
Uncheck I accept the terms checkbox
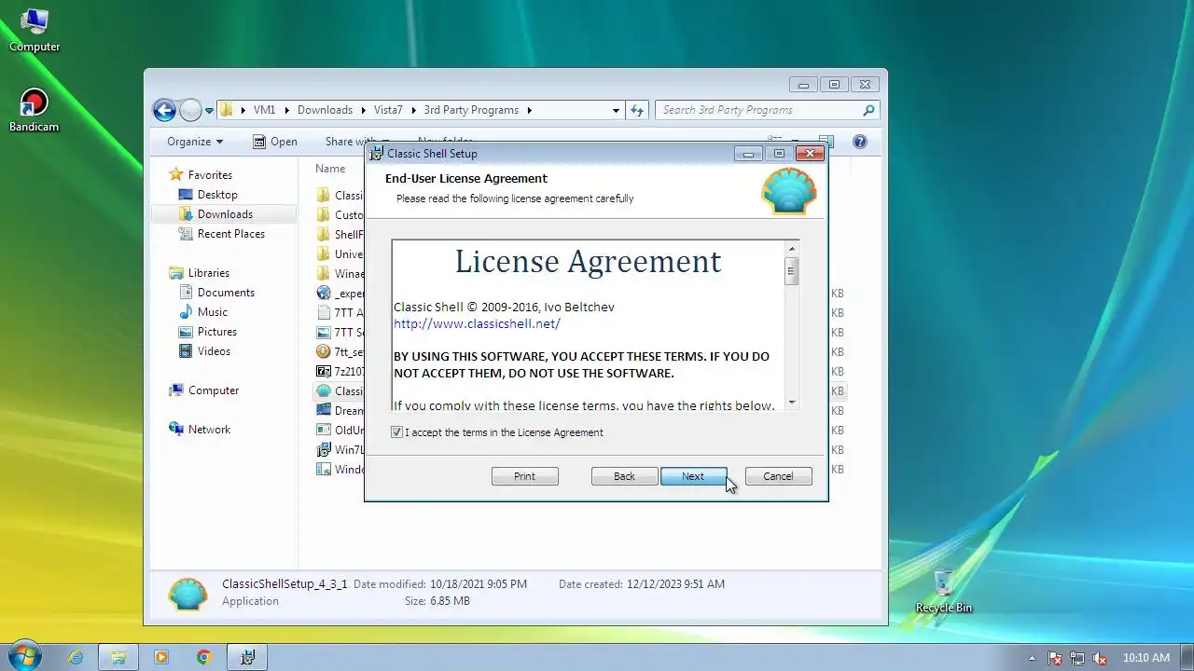click(x=396, y=432)
